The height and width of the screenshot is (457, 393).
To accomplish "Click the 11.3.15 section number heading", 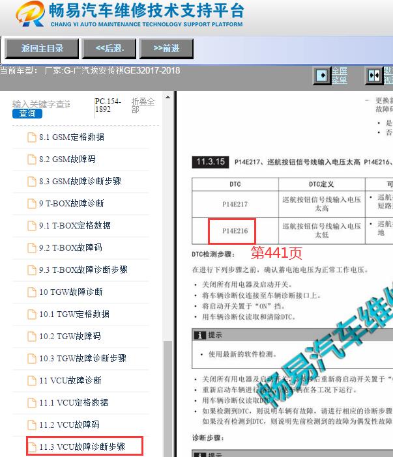I will (x=211, y=162).
